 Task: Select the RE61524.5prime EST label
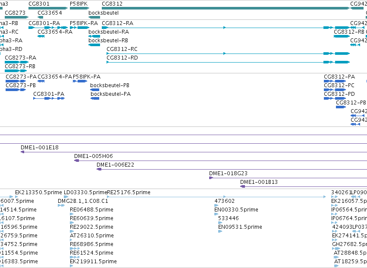[x=91, y=253]
